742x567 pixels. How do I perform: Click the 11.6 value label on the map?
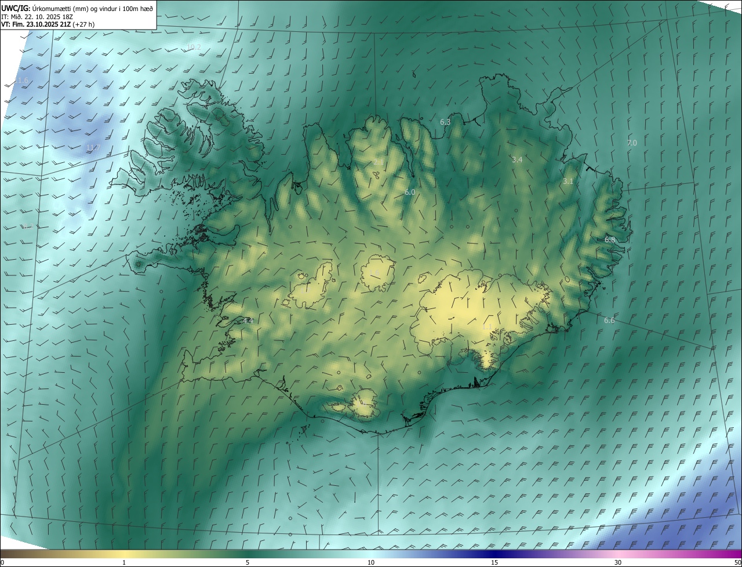[21, 80]
